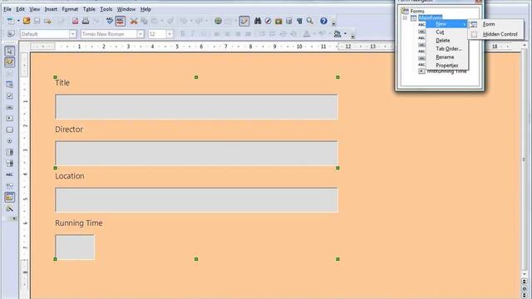Open the font size 12 dropdown

170,34
